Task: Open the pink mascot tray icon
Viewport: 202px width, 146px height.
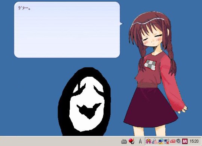Action: click(149, 142)
